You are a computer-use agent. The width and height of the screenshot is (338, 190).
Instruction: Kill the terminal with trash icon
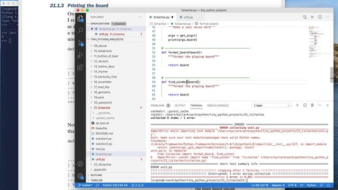tap(312, 105)
